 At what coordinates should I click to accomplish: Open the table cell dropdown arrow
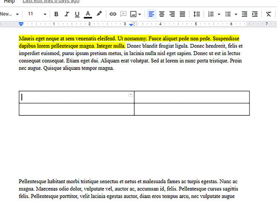tap(131, 95)
